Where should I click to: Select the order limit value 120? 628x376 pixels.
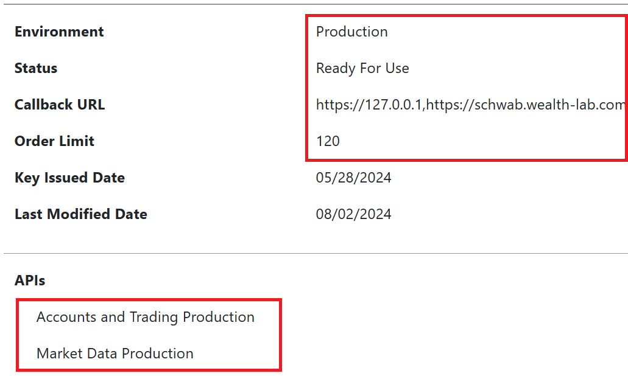(328, 141)
